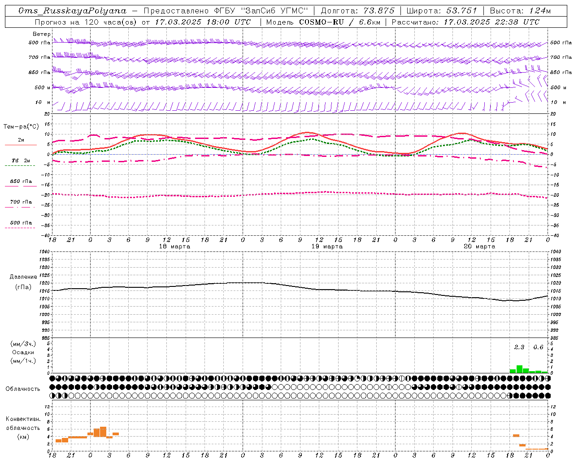Viewport: 574px width, 459px height.
Task: Click the red line sample under the 2м legend
Action: (x=21, y=145)
